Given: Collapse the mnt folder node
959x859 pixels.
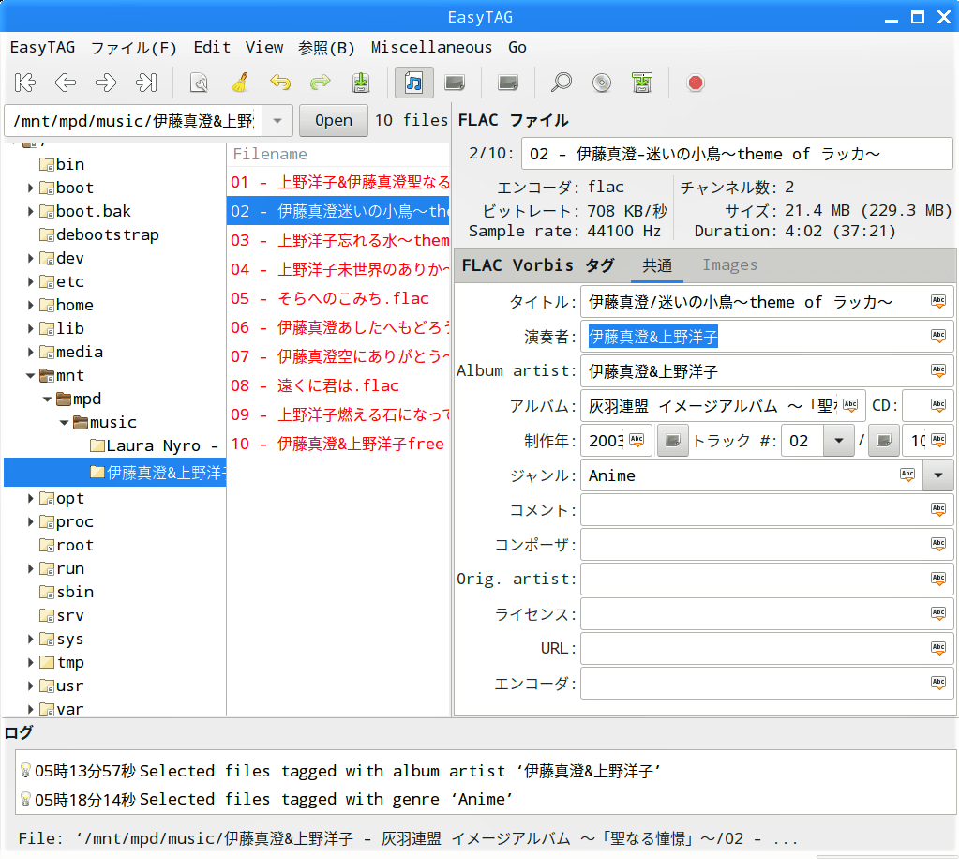Looking at the screenshot, I should [30, 376].
